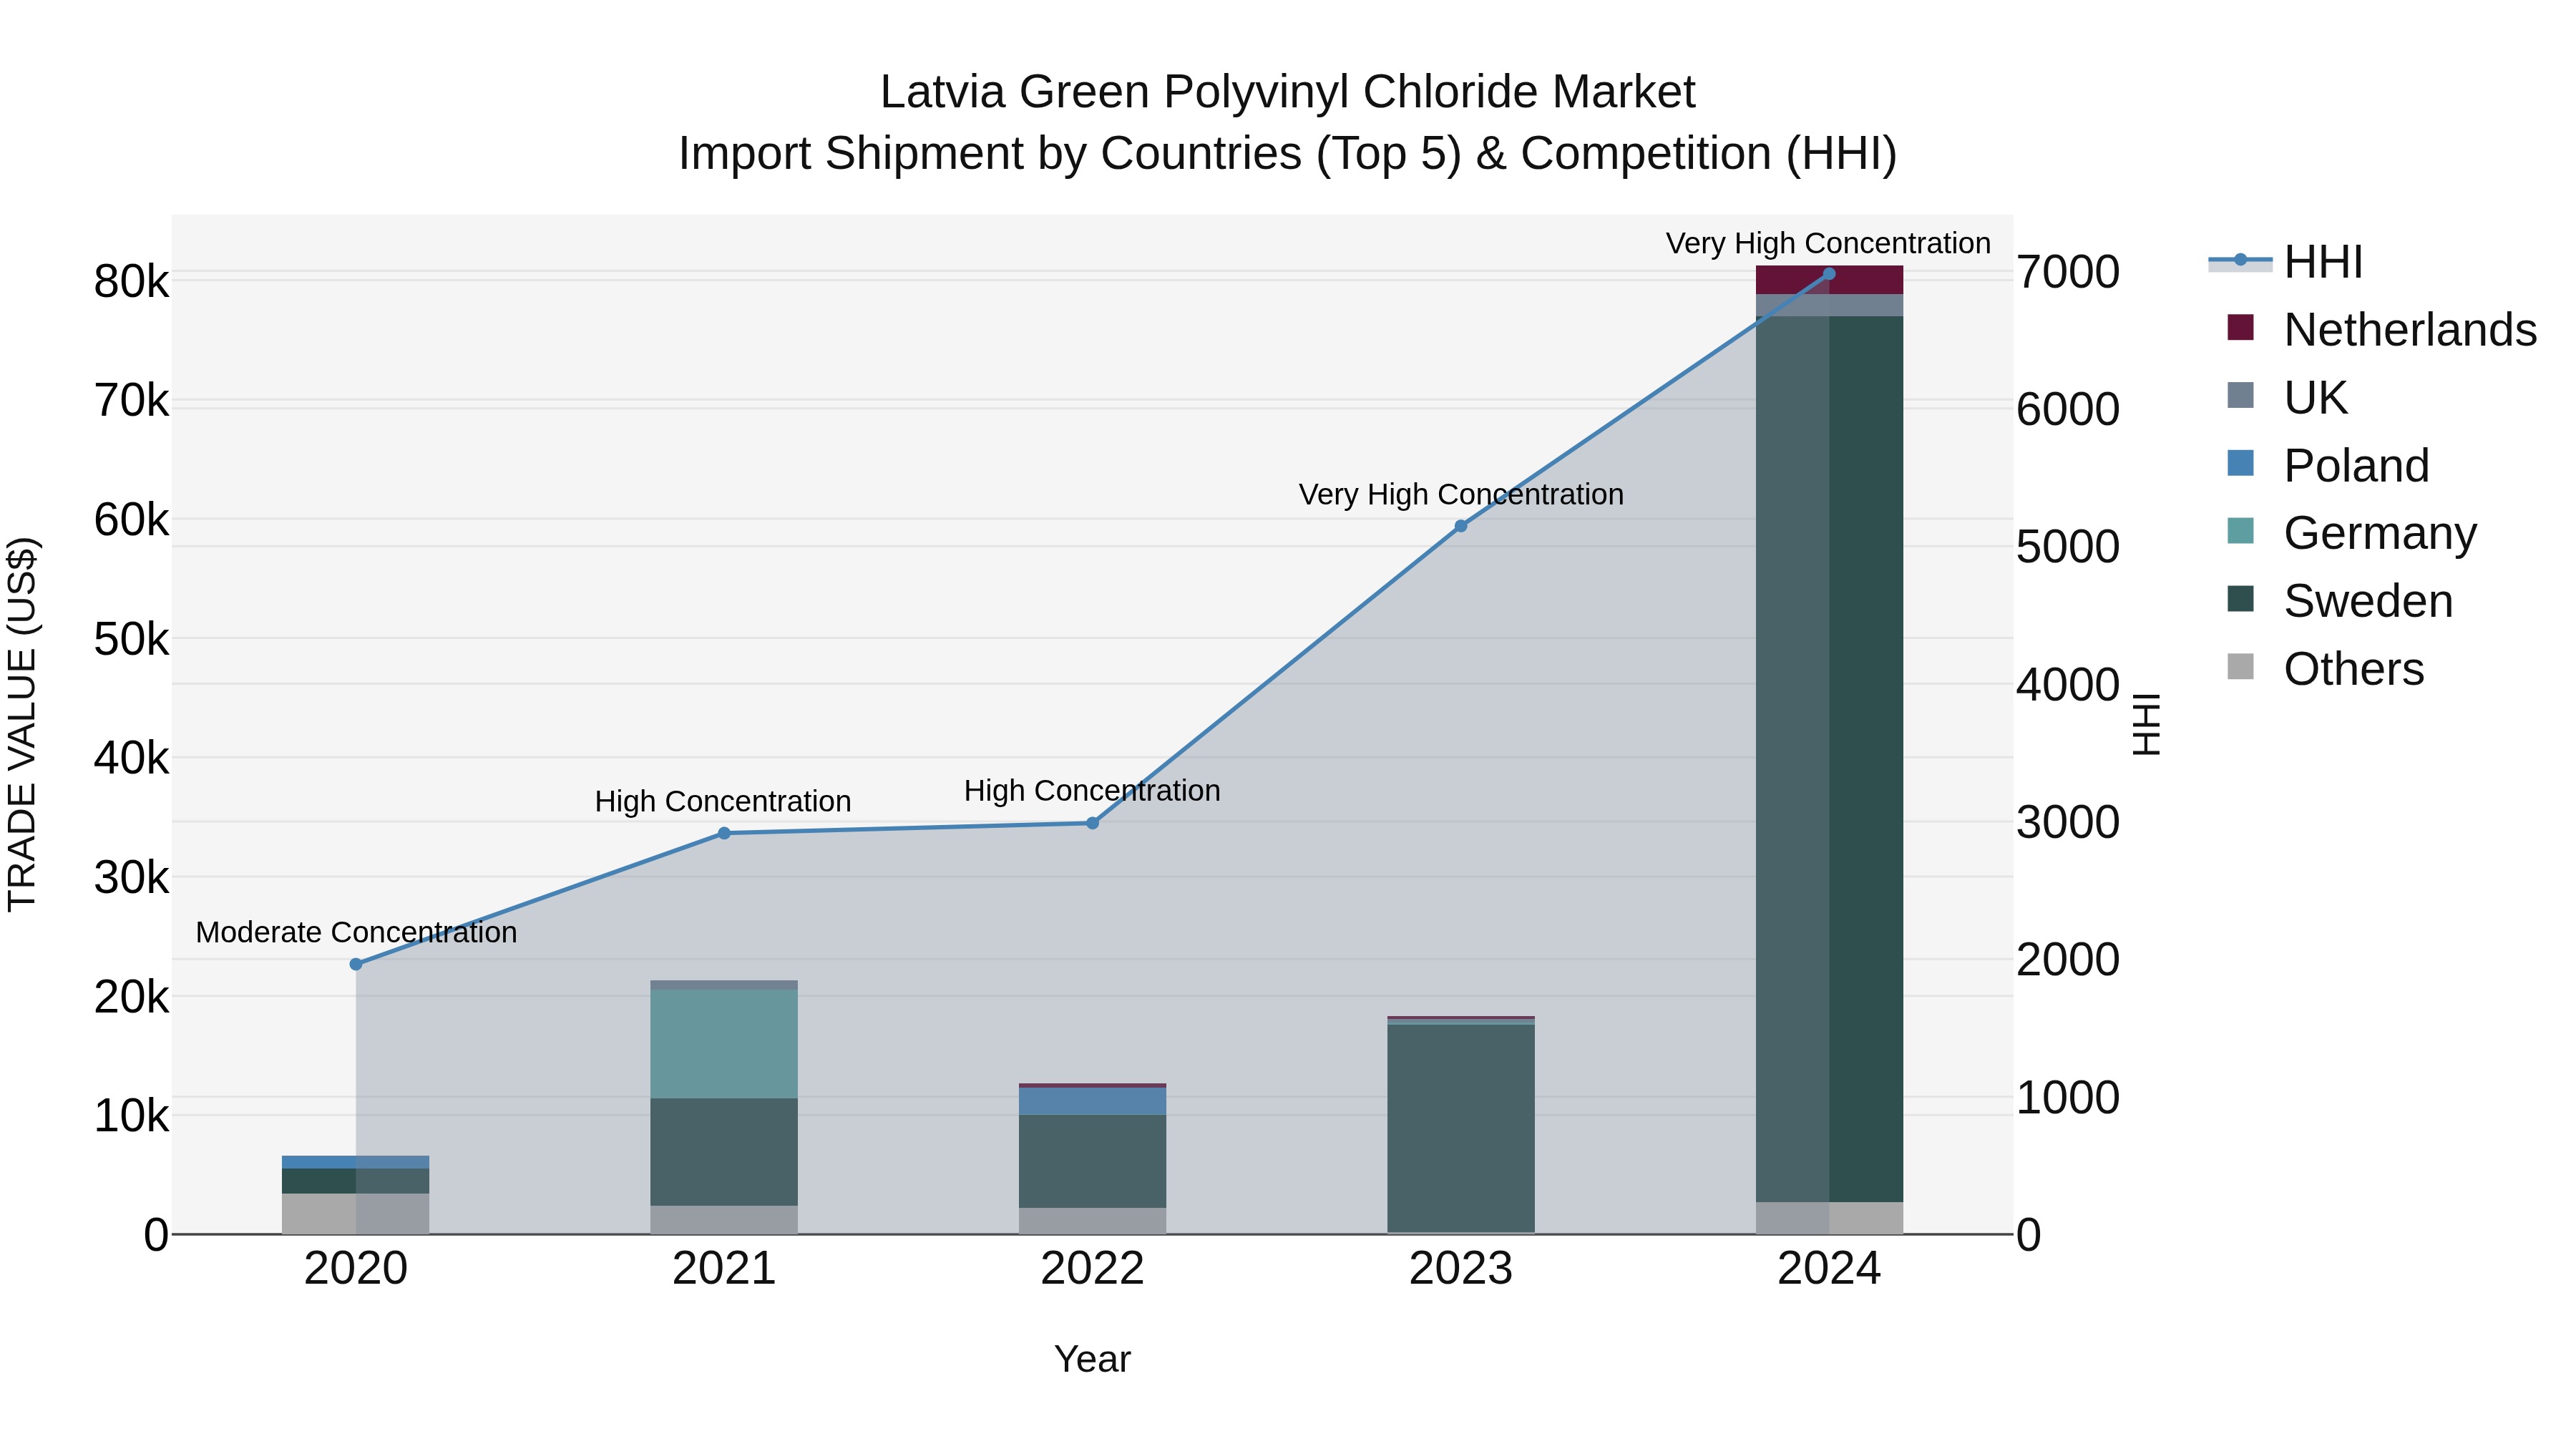Viewport: 2576px width, 1449px height.
Task: Click the HHI data point for 2023
Action: pyautogui.click(x=1461, y=526)
